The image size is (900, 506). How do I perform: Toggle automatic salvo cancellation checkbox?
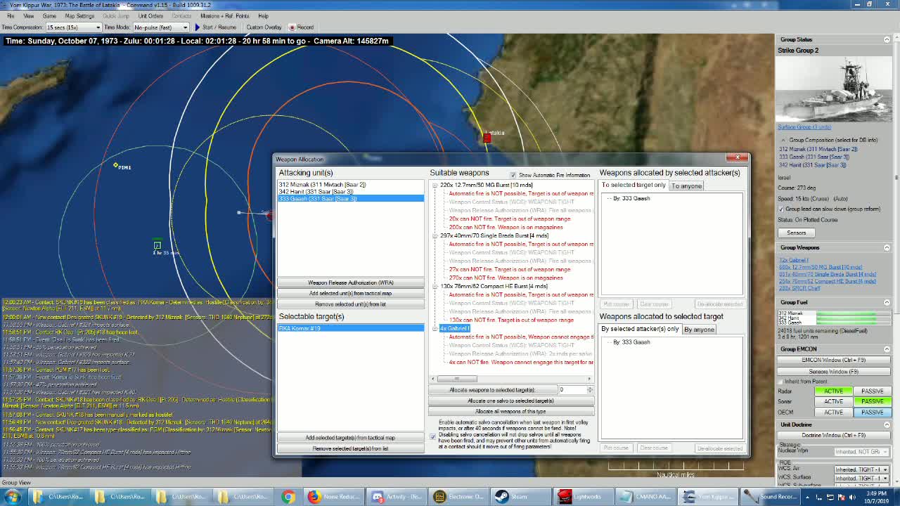click(x=433, y=436)
